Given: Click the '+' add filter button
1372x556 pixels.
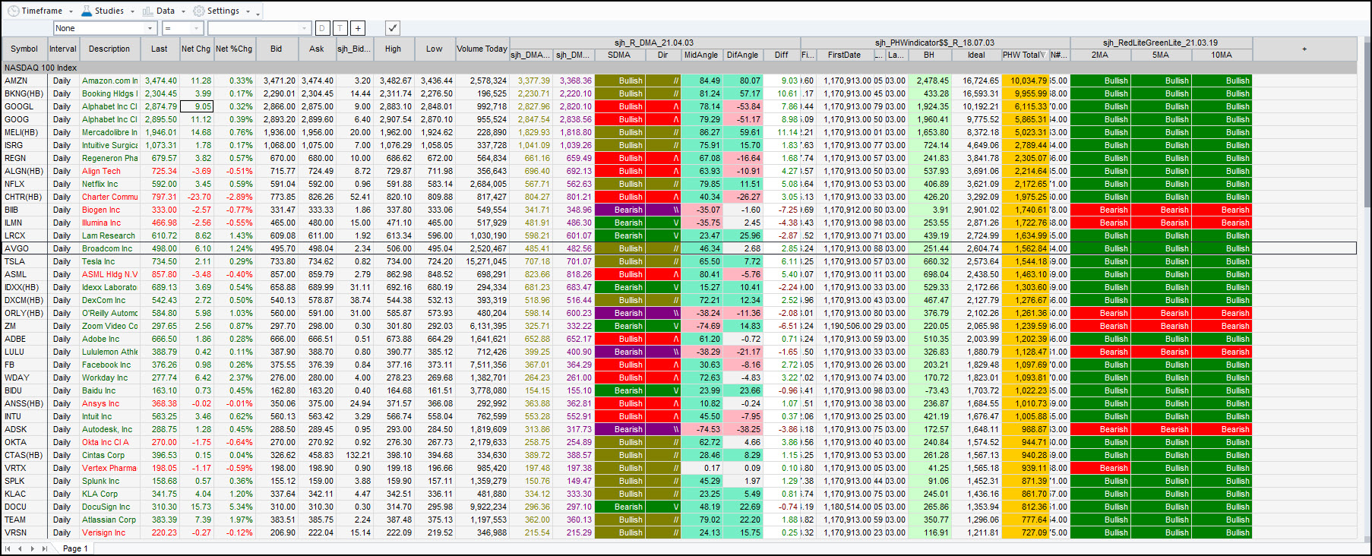Looking at the screenshot, I should point(358,28).
